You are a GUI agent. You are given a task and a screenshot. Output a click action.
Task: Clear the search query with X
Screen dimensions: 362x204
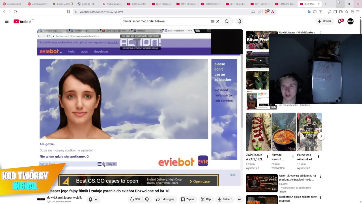pos(218,21)
